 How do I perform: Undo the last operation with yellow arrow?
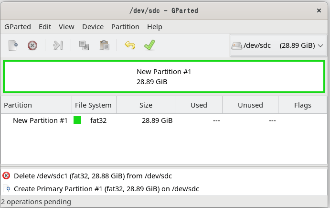(129, 45)
